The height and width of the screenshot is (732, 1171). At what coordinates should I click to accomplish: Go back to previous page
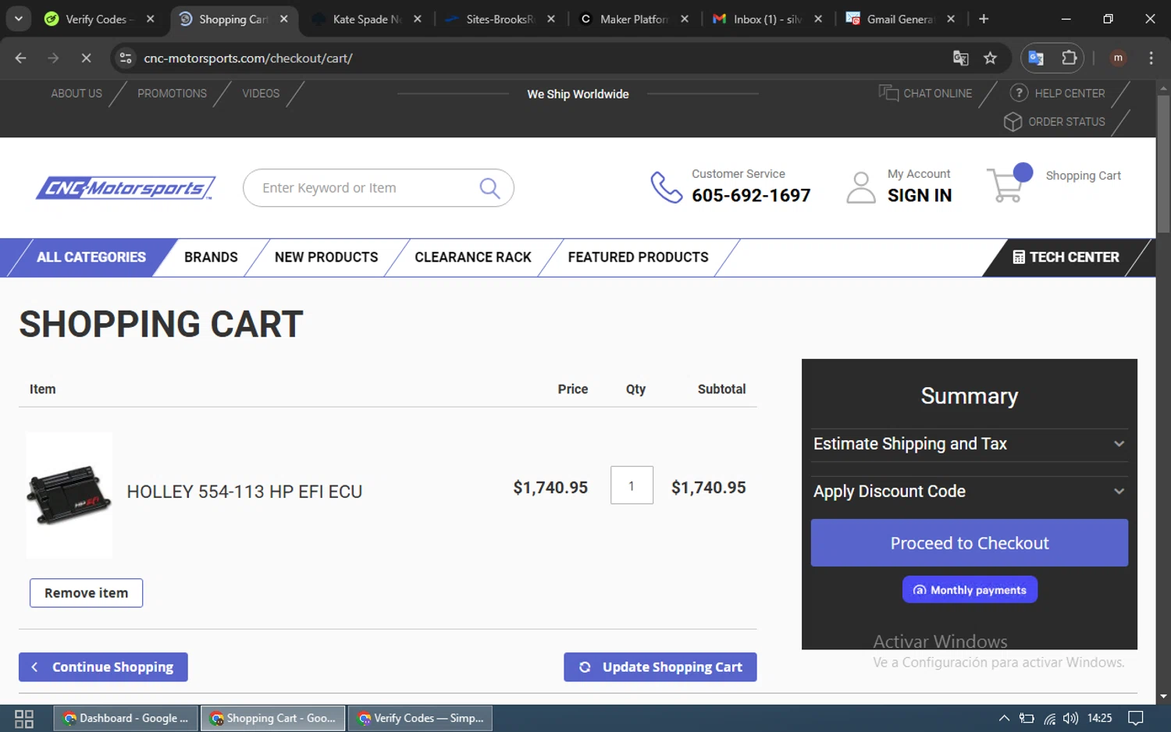21,58
